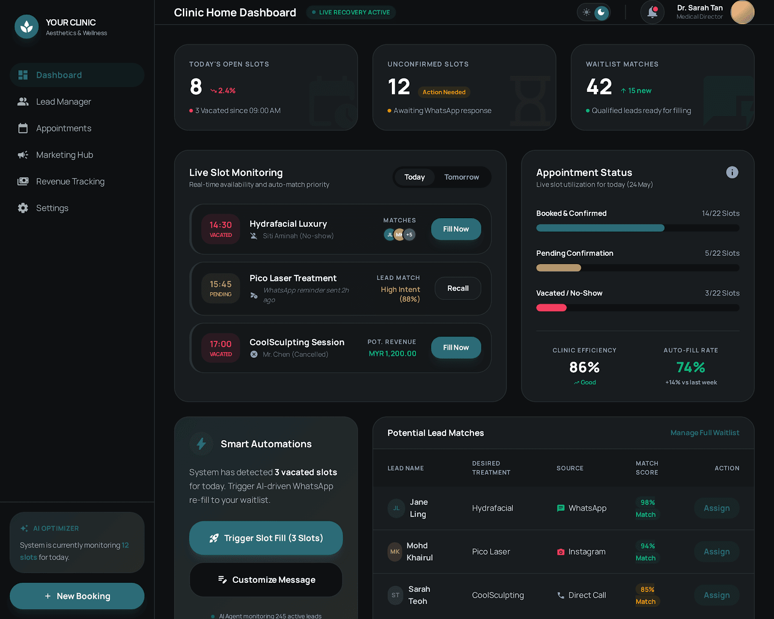
Task: Expand the +5 matches avatars for Hydrafacial Luxury
Action: [x=409, y=235]
